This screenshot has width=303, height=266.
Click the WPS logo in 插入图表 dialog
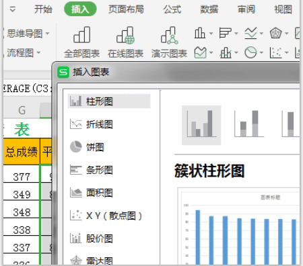pos(63,72)
